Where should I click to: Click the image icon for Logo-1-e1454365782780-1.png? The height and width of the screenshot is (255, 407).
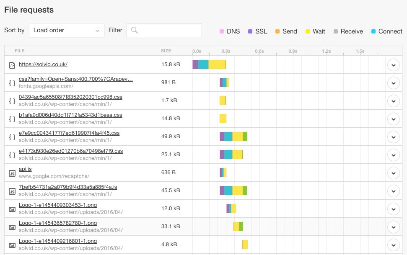pos(12,227)
